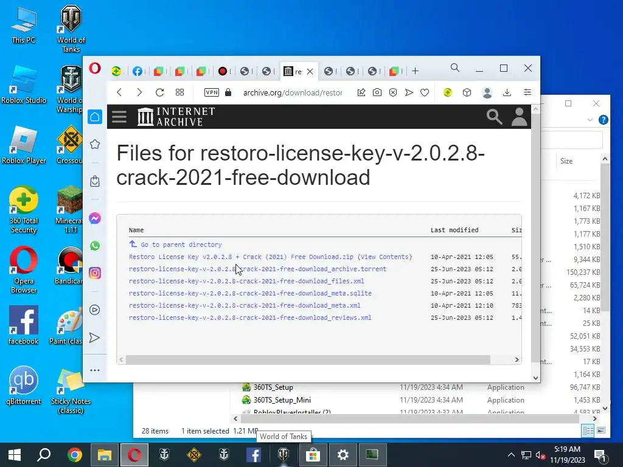
Task: Open Opera extensions cube icon
Action: (x=467, y=92)
